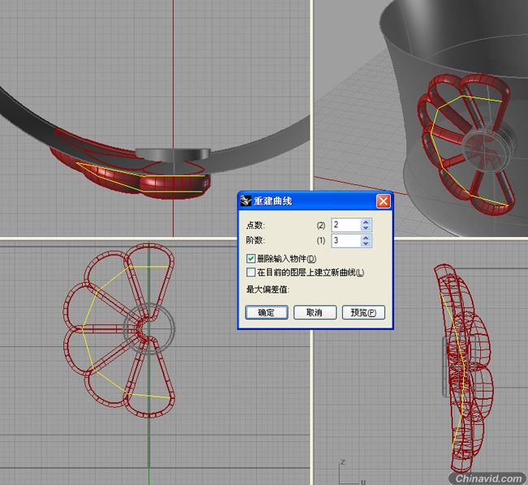Increase 点数 with the up spinner arrow
The height and width of the screenshot is (485, 528).
366,222
